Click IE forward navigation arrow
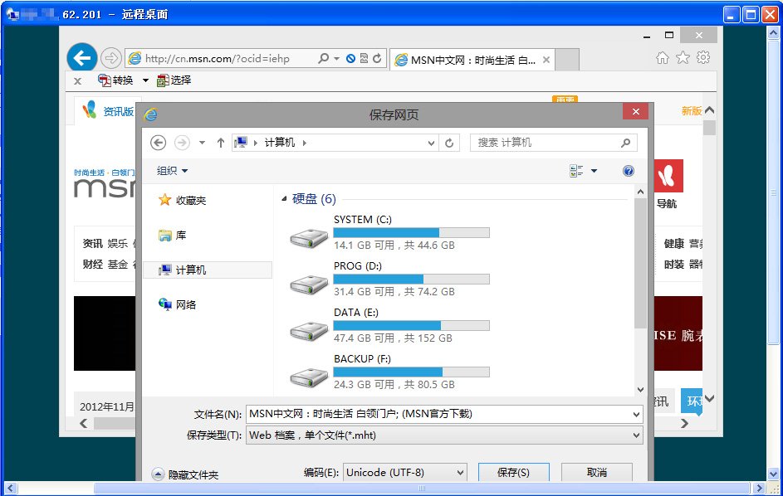Viewport: 783px width, 496px height. (111, 58)
